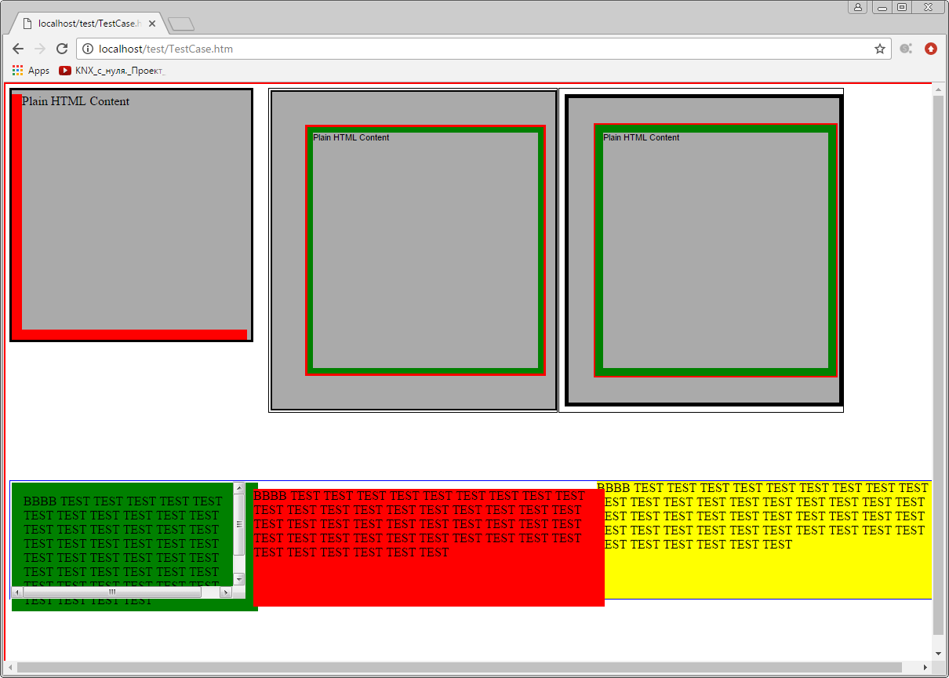The width and height of the screenshot is (949, 678).
Task: Open site information icon in address bar
Action: [88, 49]
